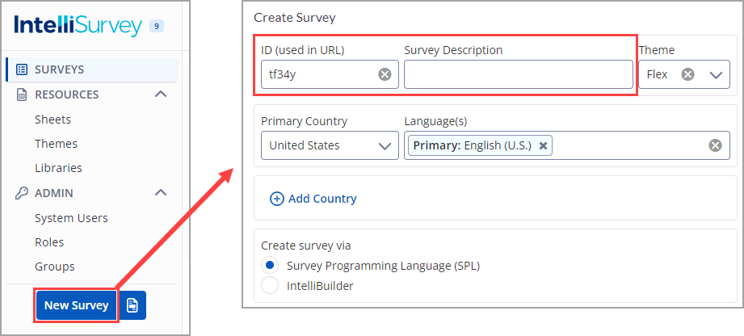
Task: Click the resources document icon
Action: coord(22,95)
